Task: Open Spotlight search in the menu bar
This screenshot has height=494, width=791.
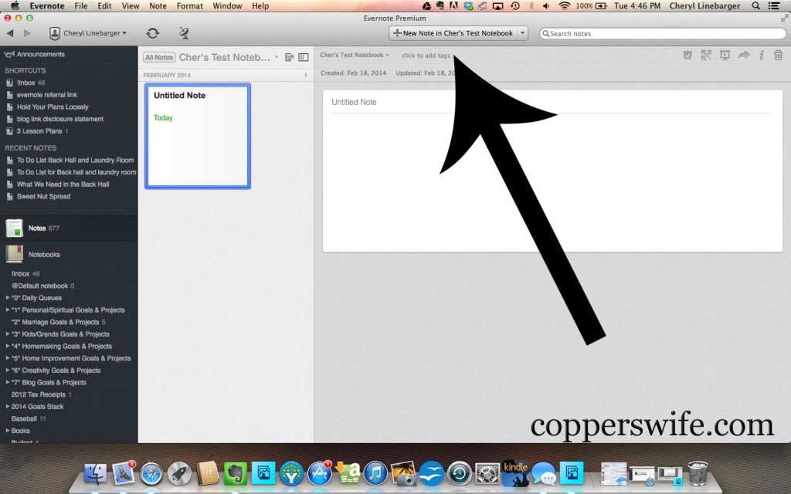Action: pos(755,6)
